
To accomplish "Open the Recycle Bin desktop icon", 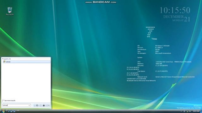I will [x=10, y=11].
